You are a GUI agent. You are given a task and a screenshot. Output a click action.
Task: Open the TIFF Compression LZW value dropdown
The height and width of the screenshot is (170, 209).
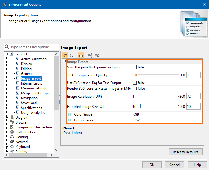tap(167, 120)
